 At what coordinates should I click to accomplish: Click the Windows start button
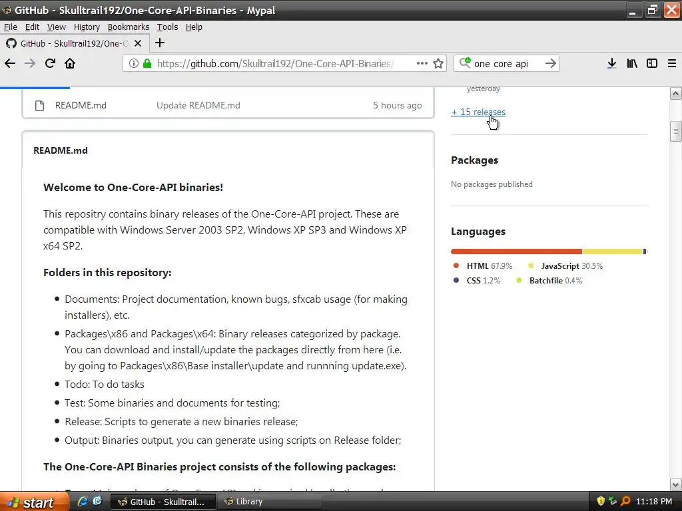(34, 502)
